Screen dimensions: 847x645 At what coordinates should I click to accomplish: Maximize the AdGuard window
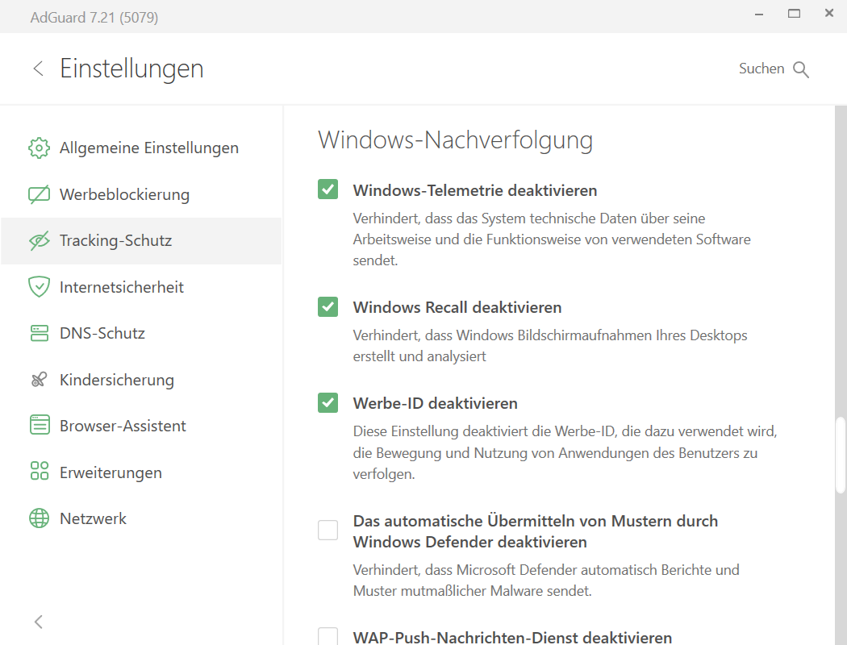click(x=794, y=14)
